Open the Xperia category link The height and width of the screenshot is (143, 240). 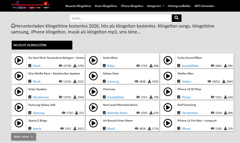(37, 129)
